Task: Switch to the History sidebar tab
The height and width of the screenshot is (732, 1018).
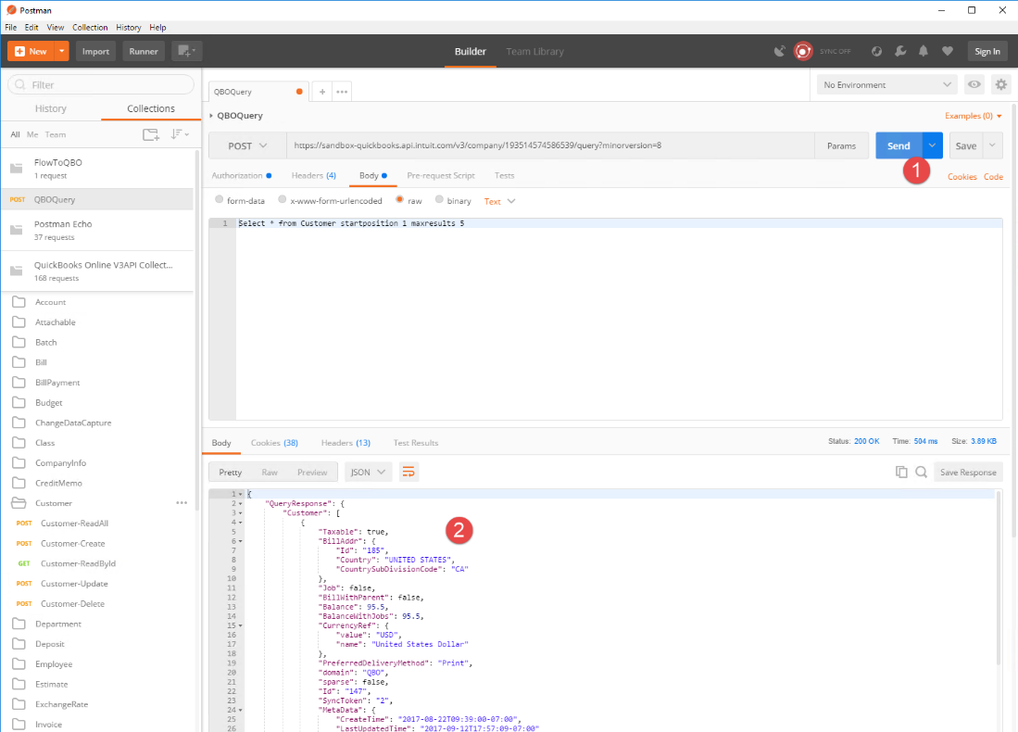Action: [51, 108]
